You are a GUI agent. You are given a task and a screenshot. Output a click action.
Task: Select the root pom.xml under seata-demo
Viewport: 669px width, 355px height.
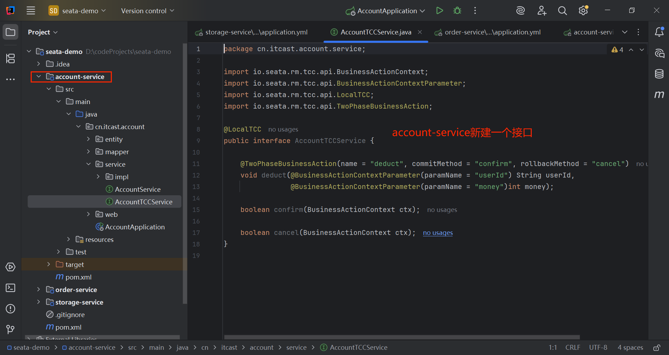[64, 327]
